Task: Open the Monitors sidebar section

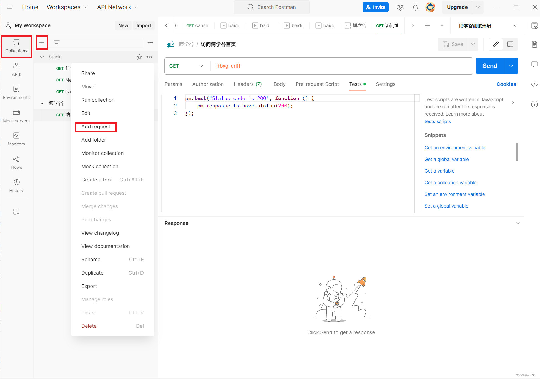Action: click(16, 139)
